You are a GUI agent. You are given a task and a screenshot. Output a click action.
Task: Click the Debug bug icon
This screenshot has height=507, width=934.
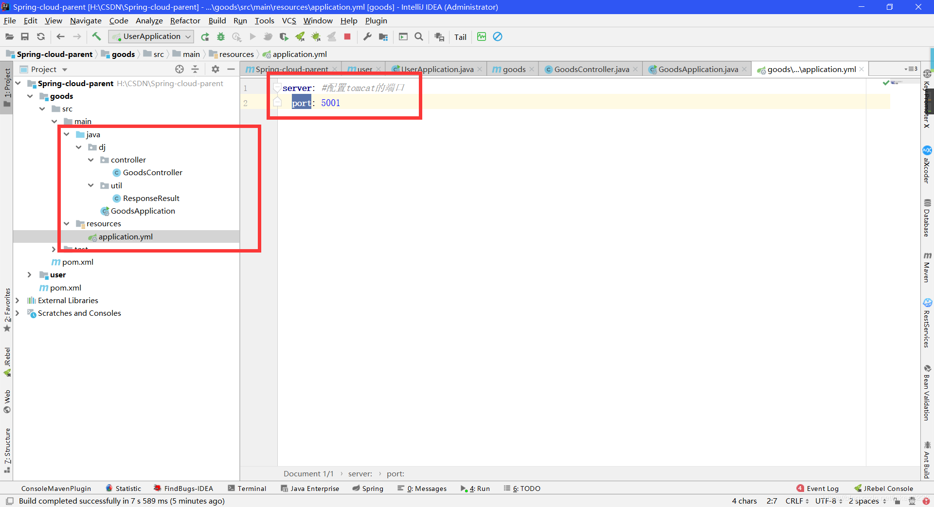(221, 36)
